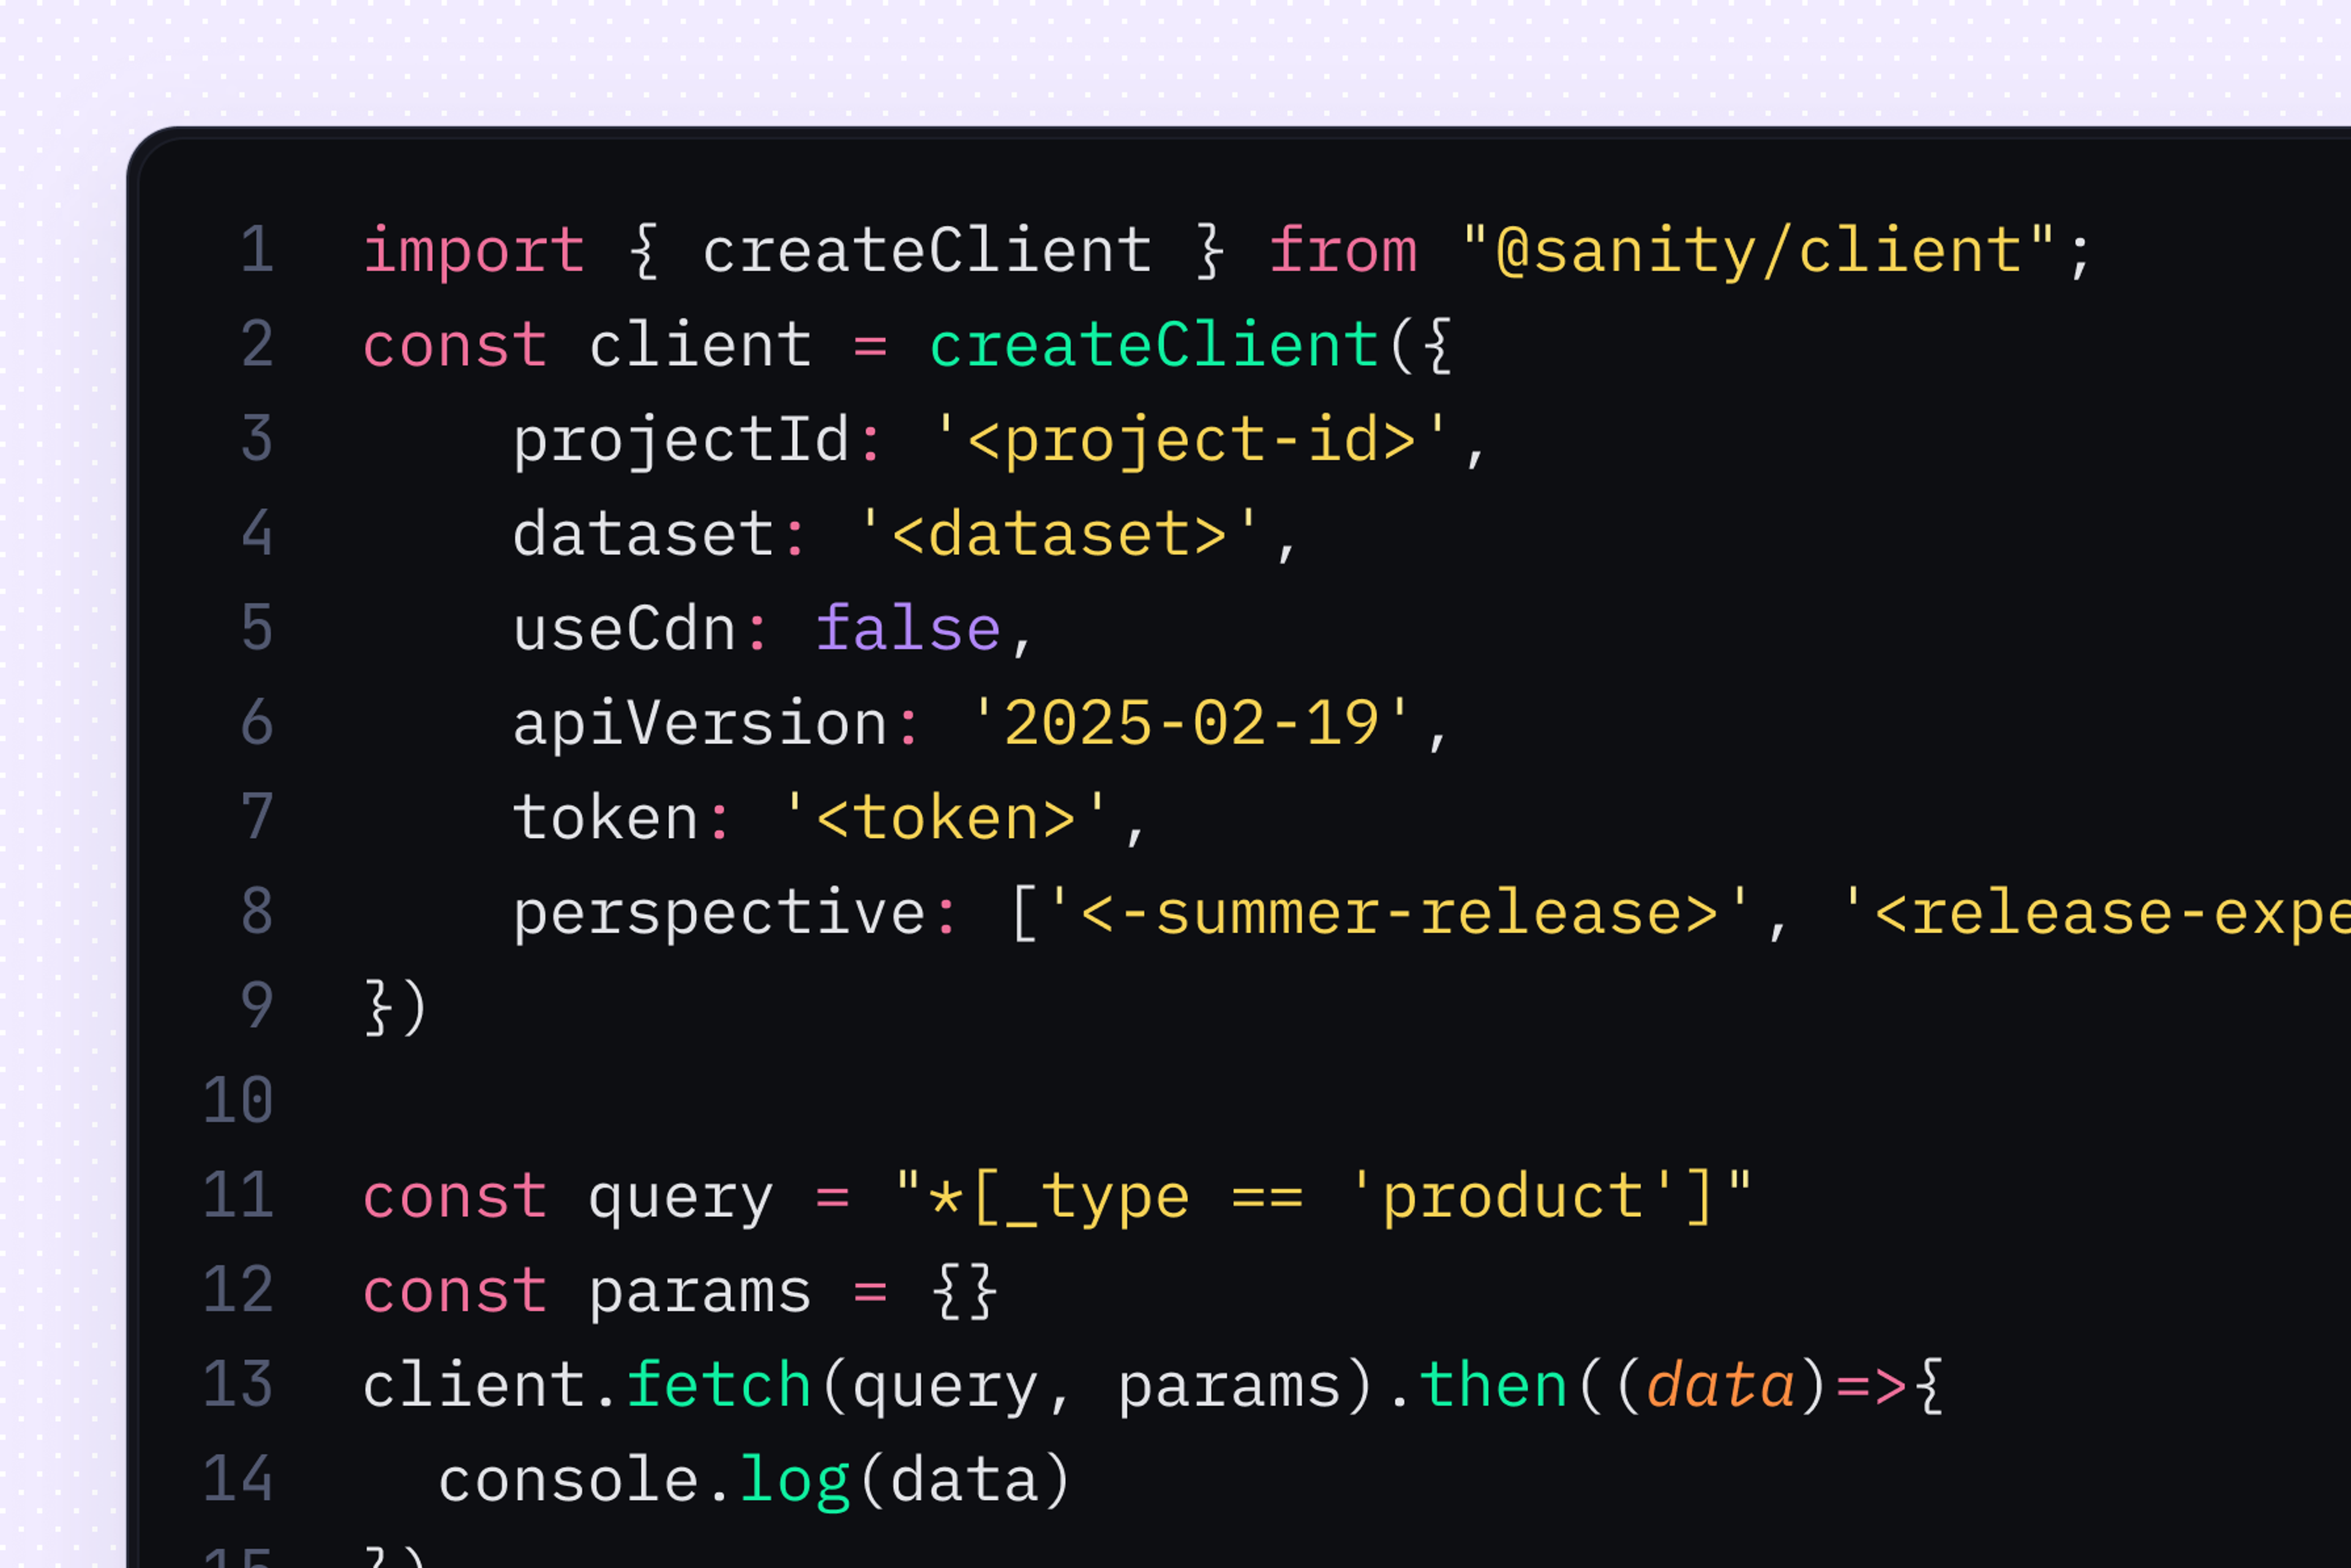Click the 'const' keyword on line 11

455,1197
